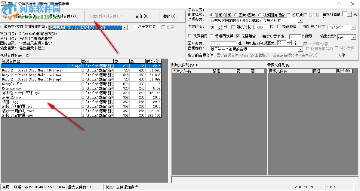Click the app icon in title bar
The image size is (360, 191).
tap(3, 4)
